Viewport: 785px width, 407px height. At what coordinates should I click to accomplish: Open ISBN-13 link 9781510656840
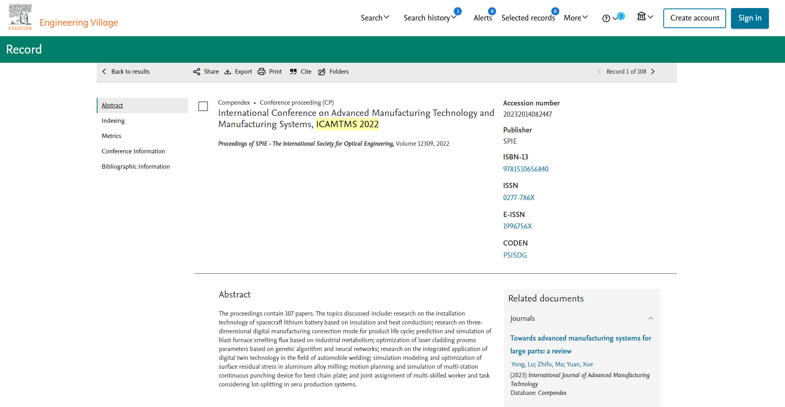(526, 169)
